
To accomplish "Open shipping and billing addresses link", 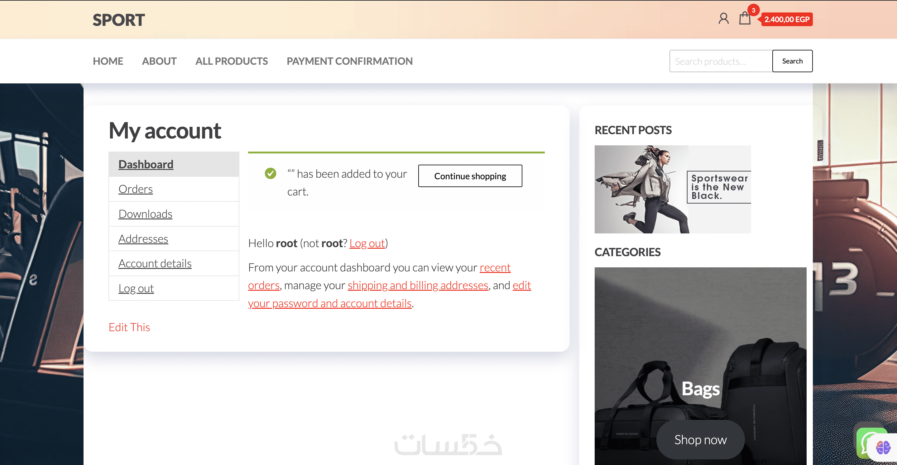I will click(x=418, y=285).
